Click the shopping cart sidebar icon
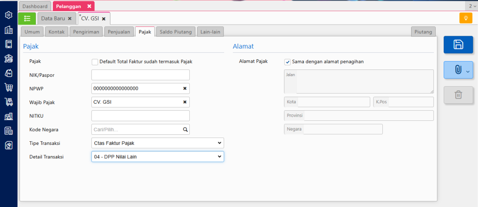The width and height of the screenshot is (478, 207). [8, 88]
